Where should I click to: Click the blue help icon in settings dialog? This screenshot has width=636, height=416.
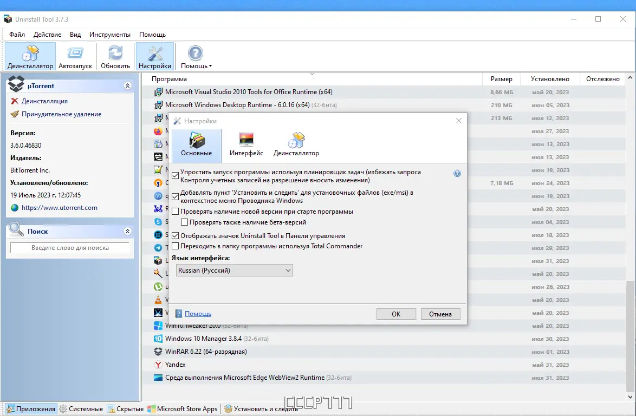(457, 173)
